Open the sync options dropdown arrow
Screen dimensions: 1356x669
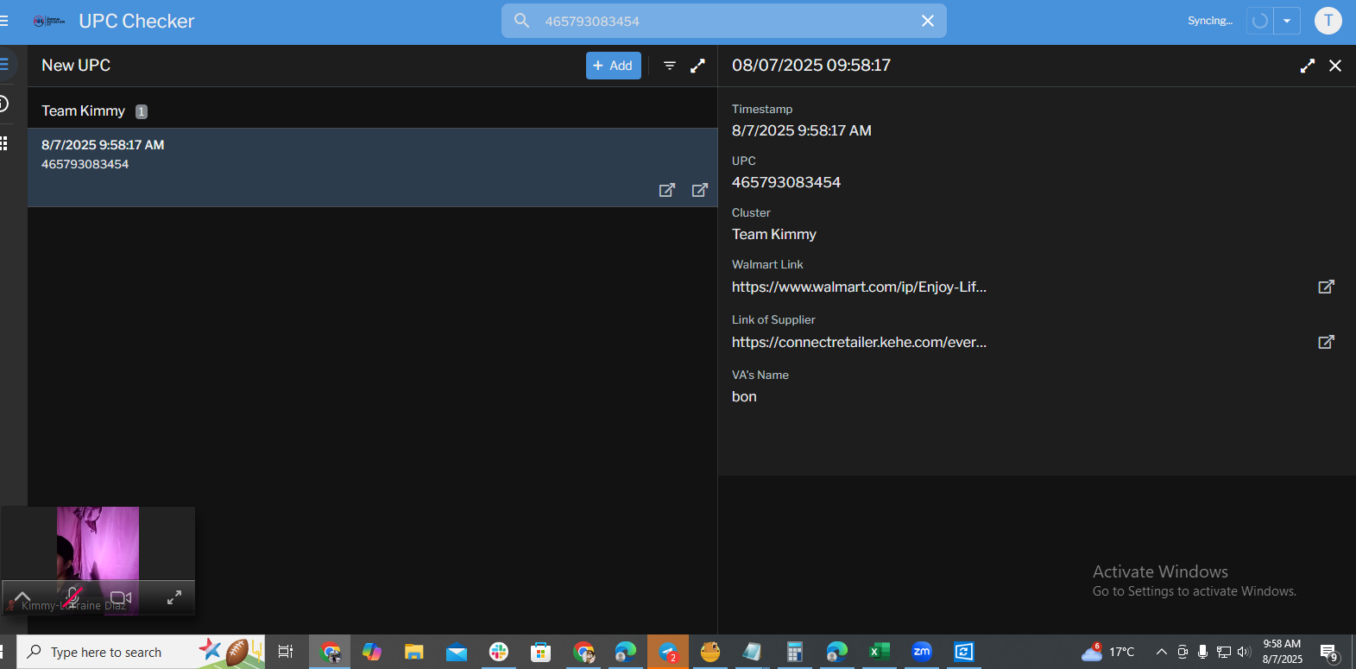click(1287, 21)
